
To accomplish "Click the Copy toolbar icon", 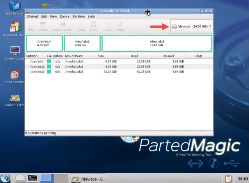I will tap(82, 26).
